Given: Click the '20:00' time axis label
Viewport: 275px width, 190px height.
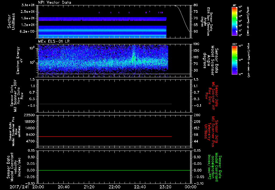Looking at the screenshot, I should click(38, 187).
